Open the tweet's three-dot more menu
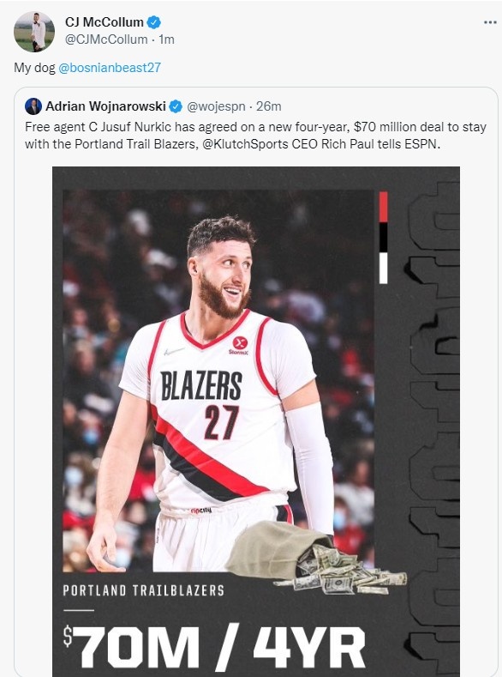This screenshot has width=502, height=677. point(490,22)
